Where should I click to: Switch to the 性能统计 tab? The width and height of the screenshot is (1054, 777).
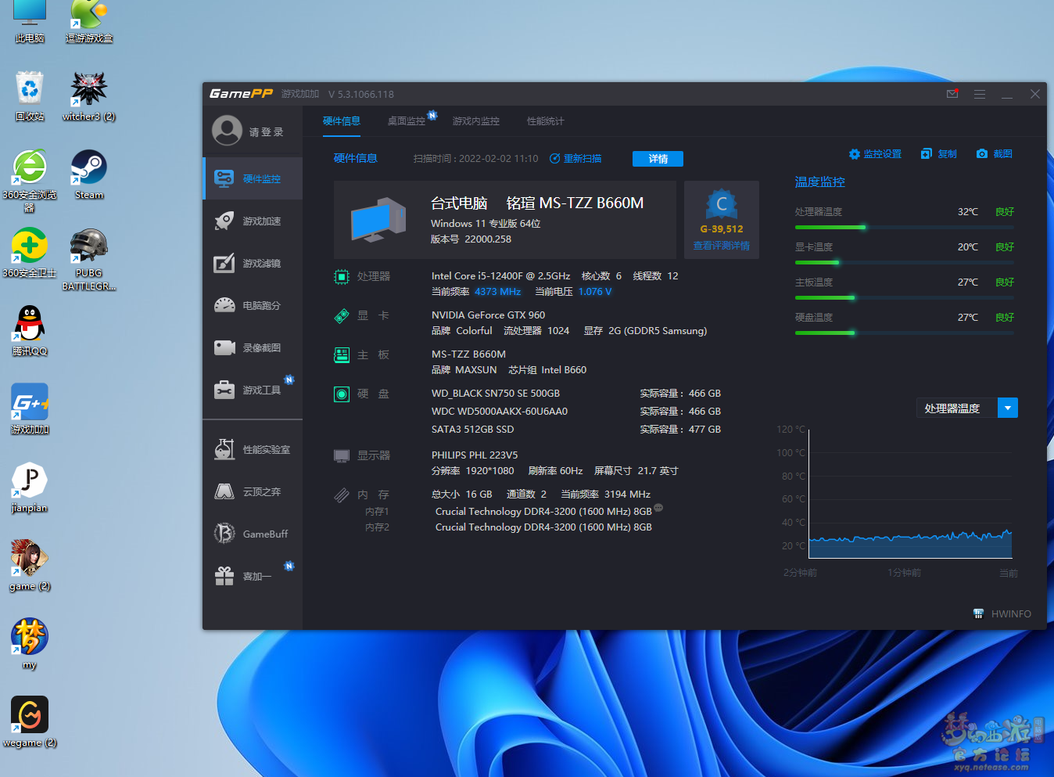pyautogui.click(x=545, y=121)
